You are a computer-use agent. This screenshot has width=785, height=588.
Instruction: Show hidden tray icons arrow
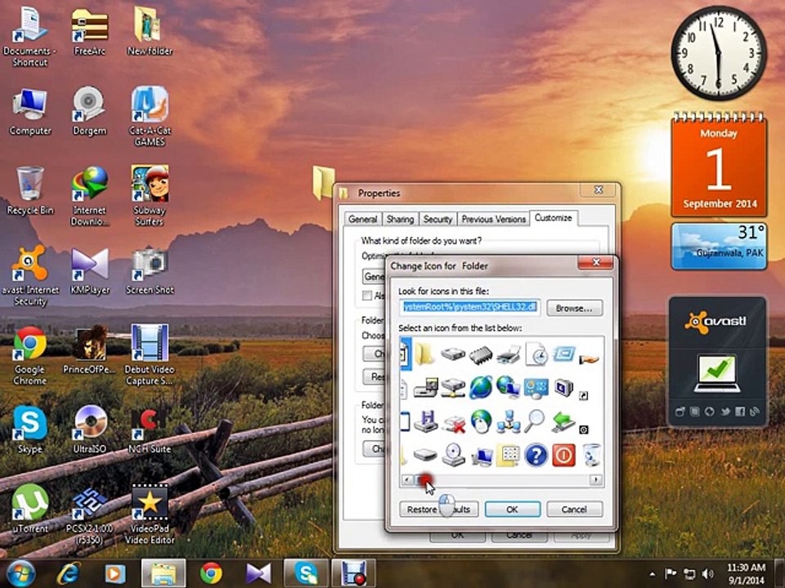653,574
